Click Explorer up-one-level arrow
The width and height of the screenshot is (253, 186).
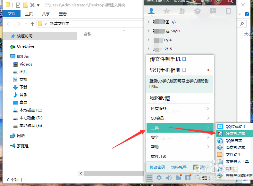point(32,24)
